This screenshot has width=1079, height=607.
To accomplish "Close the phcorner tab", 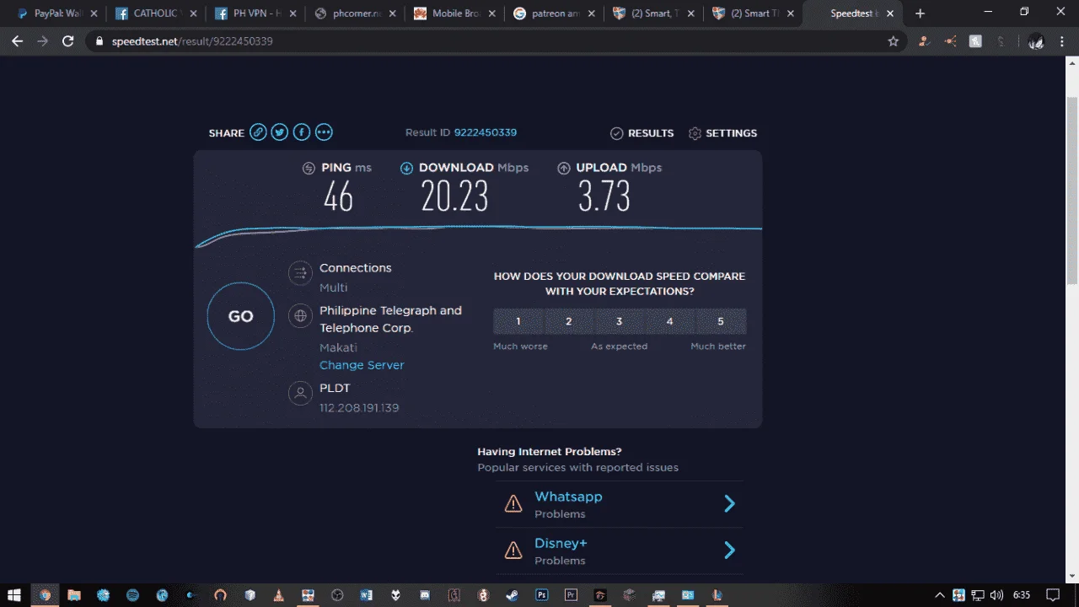I will point(392,13).
